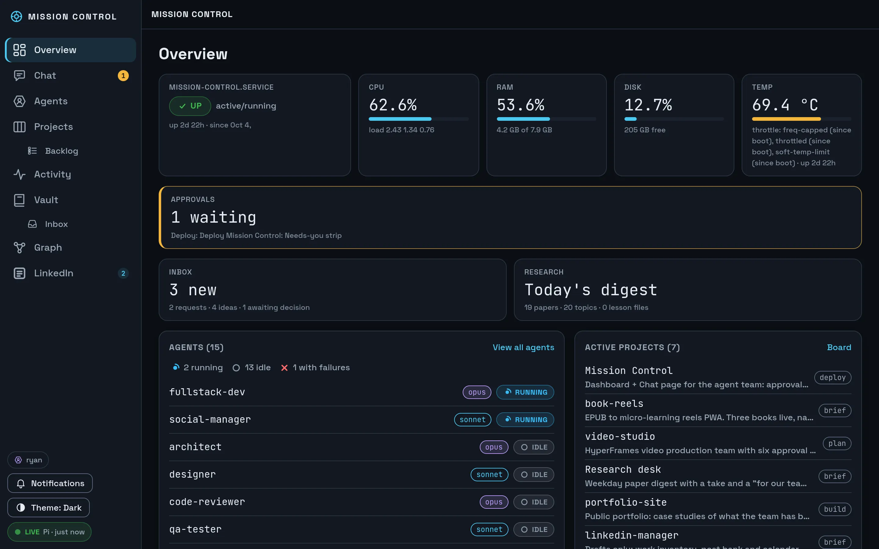Screen dimensions: 879x549
Task: Click the CPU usage progress bar
Action: point(418,119)
